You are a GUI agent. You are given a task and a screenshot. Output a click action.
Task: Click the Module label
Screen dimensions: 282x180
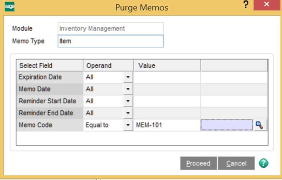click(22, 28)
